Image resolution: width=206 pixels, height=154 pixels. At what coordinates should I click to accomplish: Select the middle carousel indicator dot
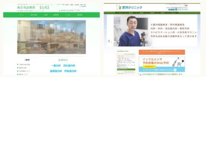pos(152,48)
